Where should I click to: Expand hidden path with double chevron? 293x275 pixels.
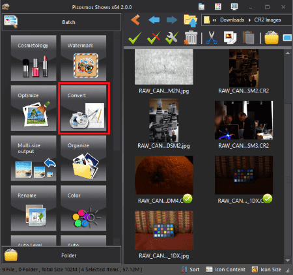click(x=214, y=20)
